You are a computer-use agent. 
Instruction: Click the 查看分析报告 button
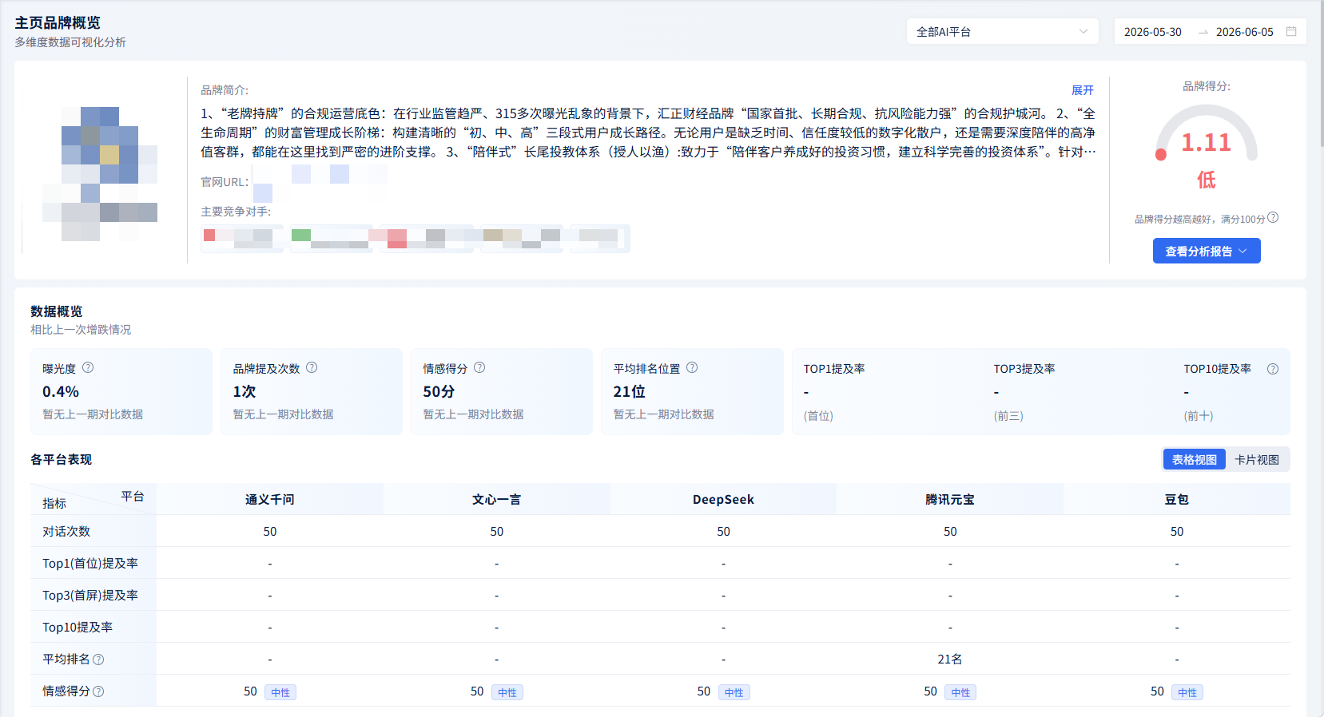pos(1207,251)
